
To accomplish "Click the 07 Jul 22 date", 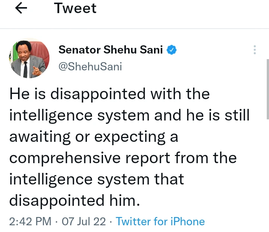I will click(84, 222).
